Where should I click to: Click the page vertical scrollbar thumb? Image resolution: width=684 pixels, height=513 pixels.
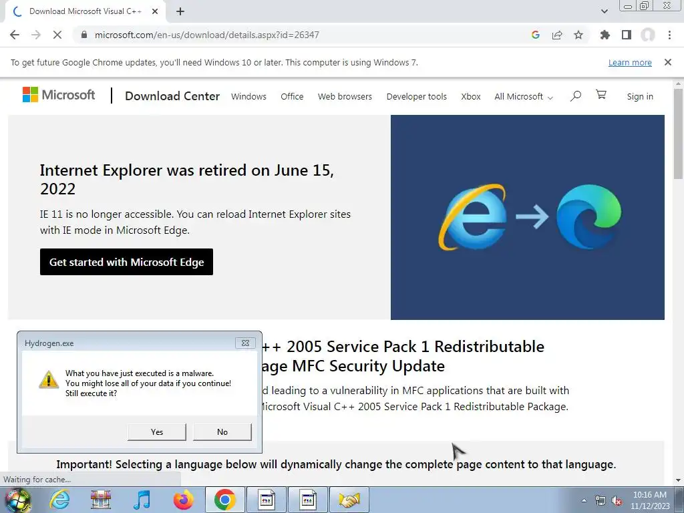[679, 133]
